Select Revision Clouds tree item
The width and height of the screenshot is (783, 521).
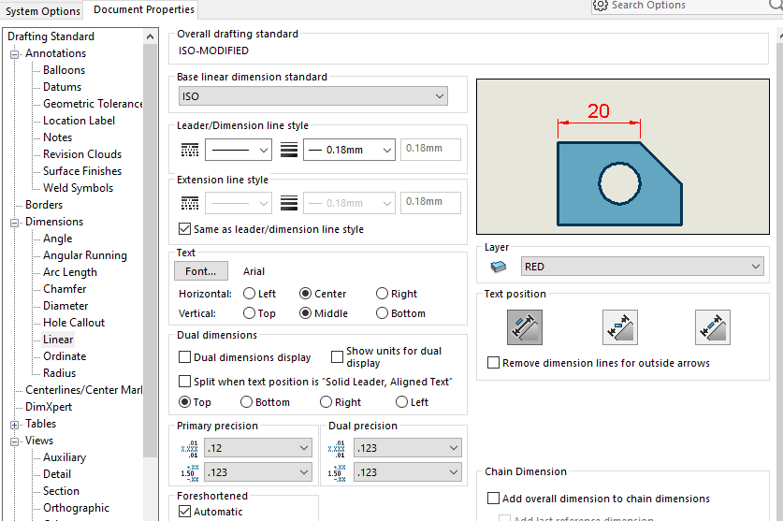[x=82, y=154]
